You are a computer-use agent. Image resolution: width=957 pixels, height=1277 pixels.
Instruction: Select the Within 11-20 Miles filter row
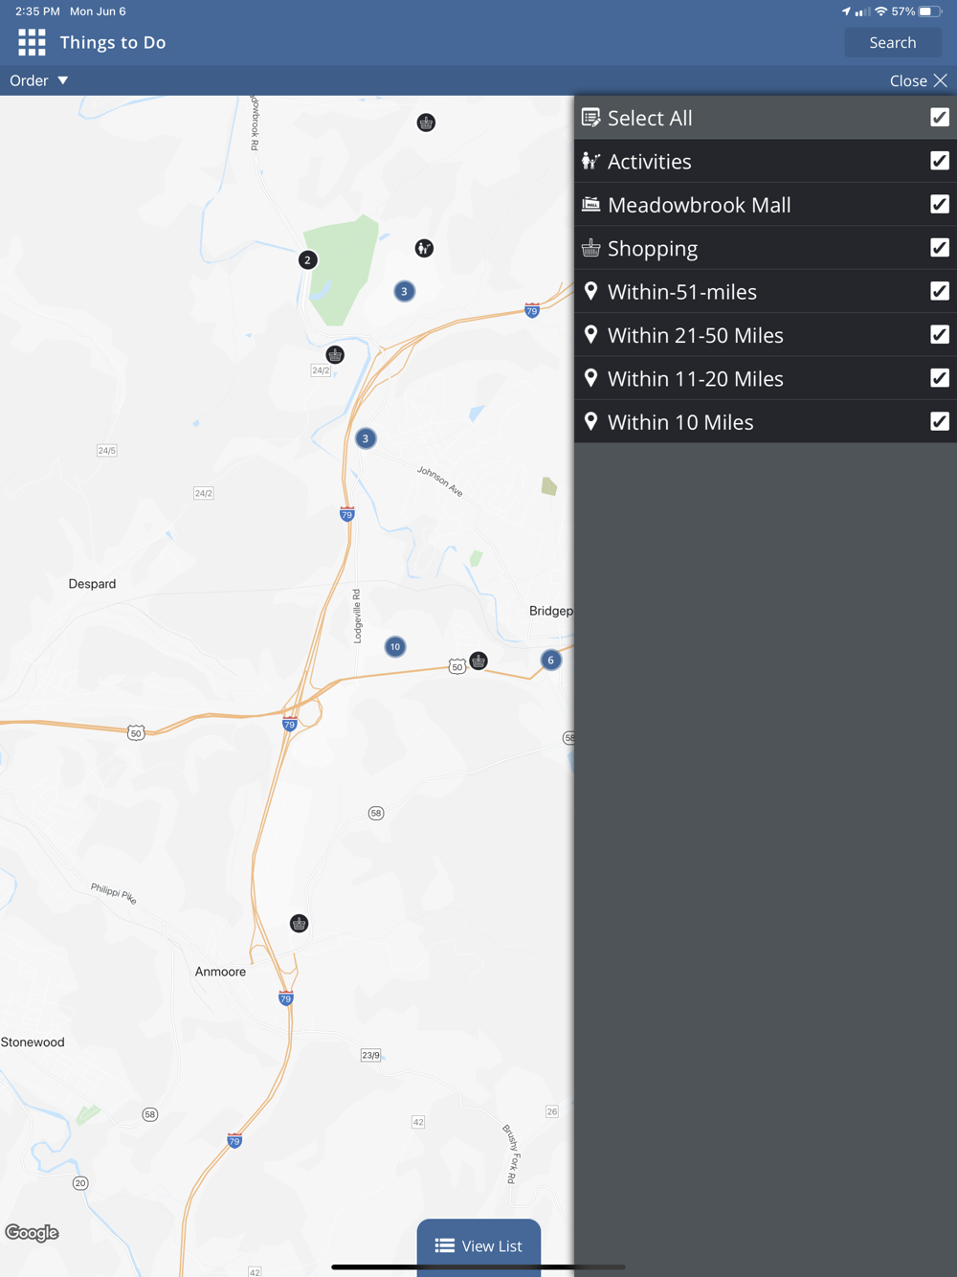[766, 378]
